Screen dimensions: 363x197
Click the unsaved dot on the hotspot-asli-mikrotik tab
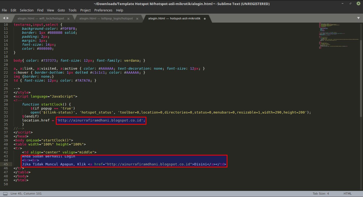205,19
